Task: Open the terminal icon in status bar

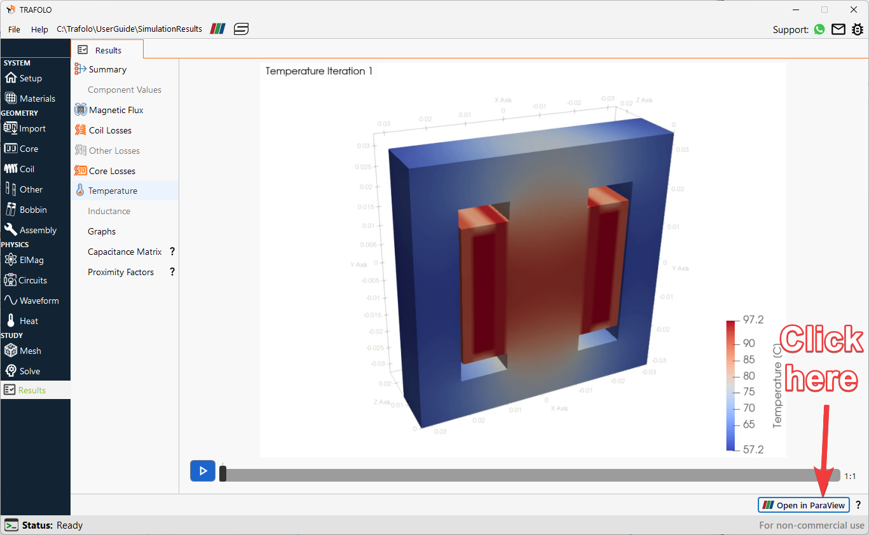Action: point(11,525)
